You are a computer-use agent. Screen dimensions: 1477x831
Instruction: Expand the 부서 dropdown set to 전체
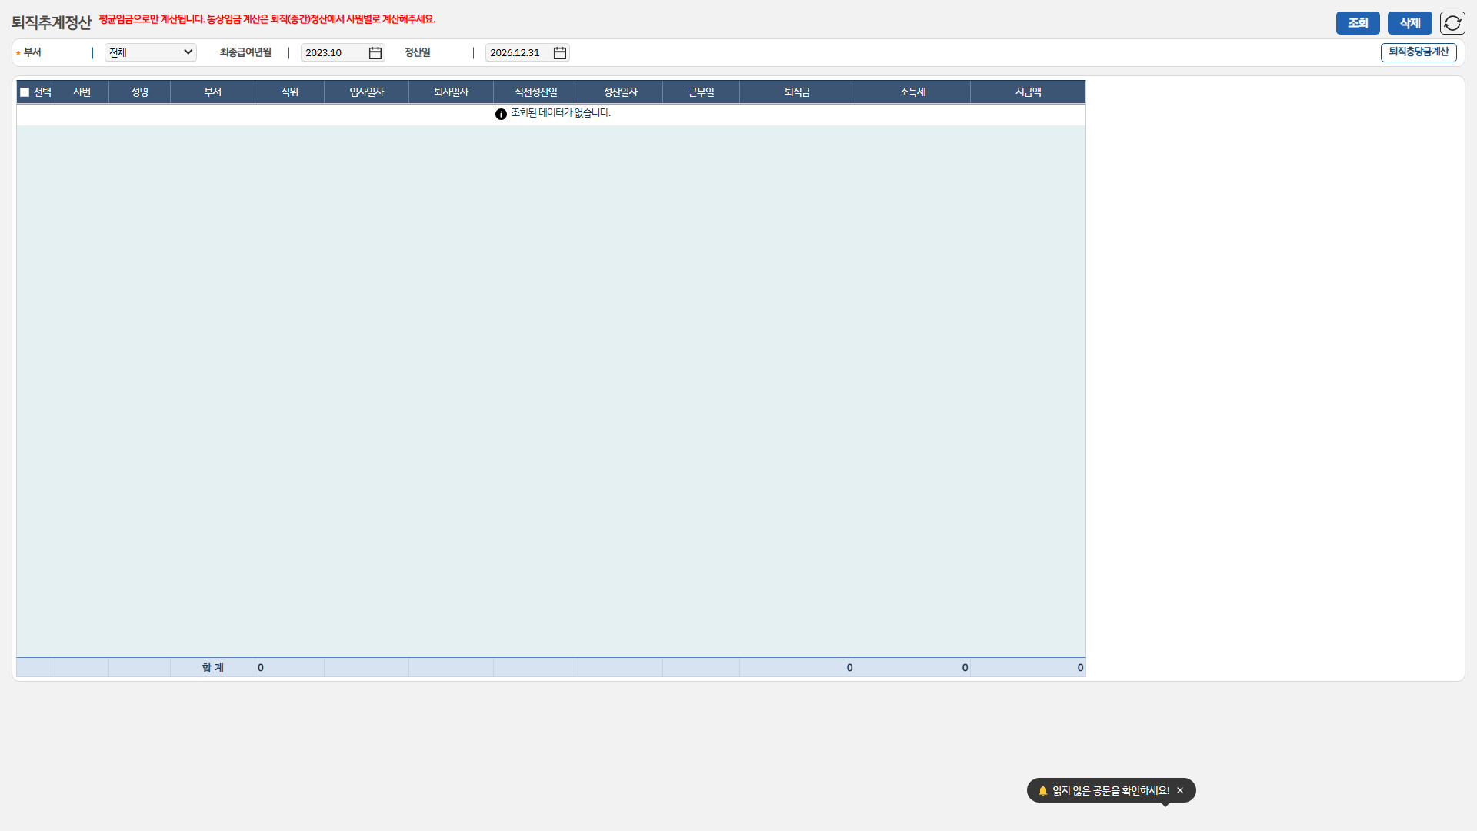151,52
